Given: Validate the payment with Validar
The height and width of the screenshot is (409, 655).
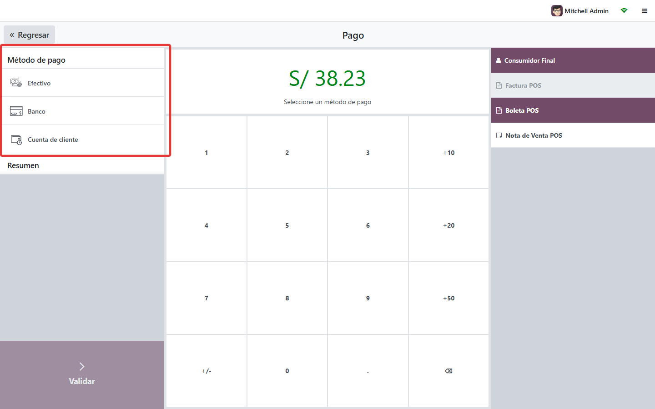Looking at the screenshot, I should pyautogui.click(x=82, y=375).
